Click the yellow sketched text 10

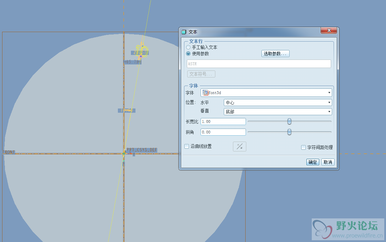click(142, 51)
